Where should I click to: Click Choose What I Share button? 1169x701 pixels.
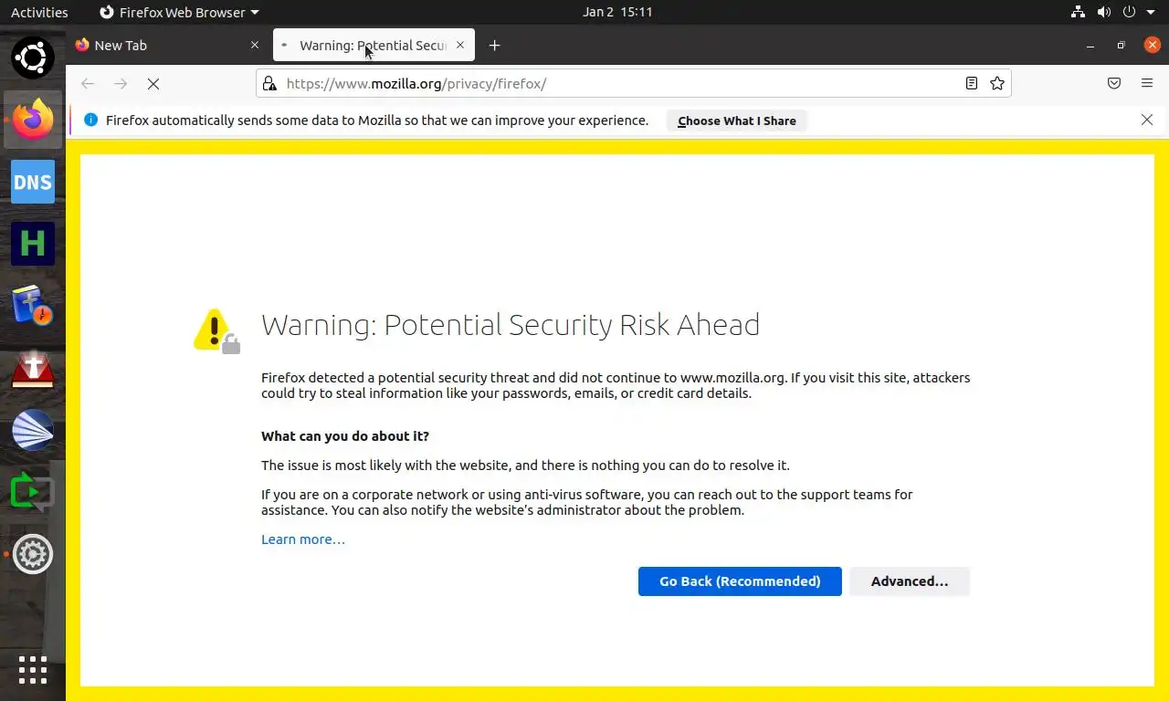tap(737, 120)
